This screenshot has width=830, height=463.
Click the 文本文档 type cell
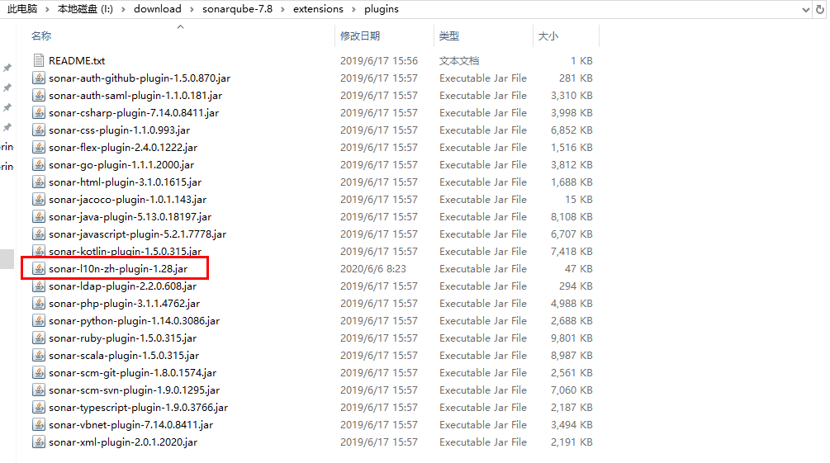[459, 61]
